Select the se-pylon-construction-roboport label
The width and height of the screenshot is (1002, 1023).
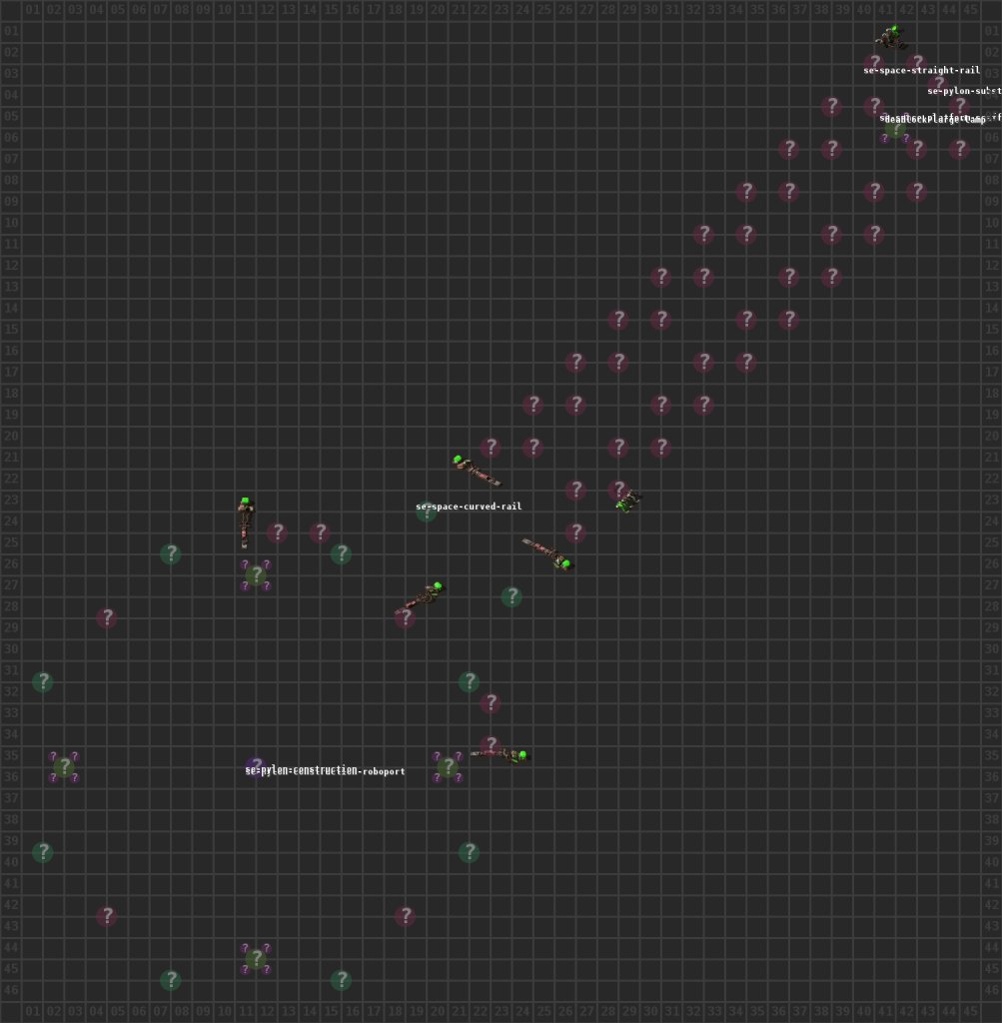pos(325,770)
